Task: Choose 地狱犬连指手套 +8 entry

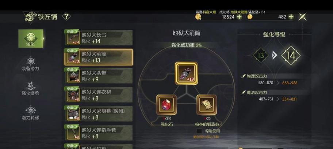Action: [x=99, y=133]
